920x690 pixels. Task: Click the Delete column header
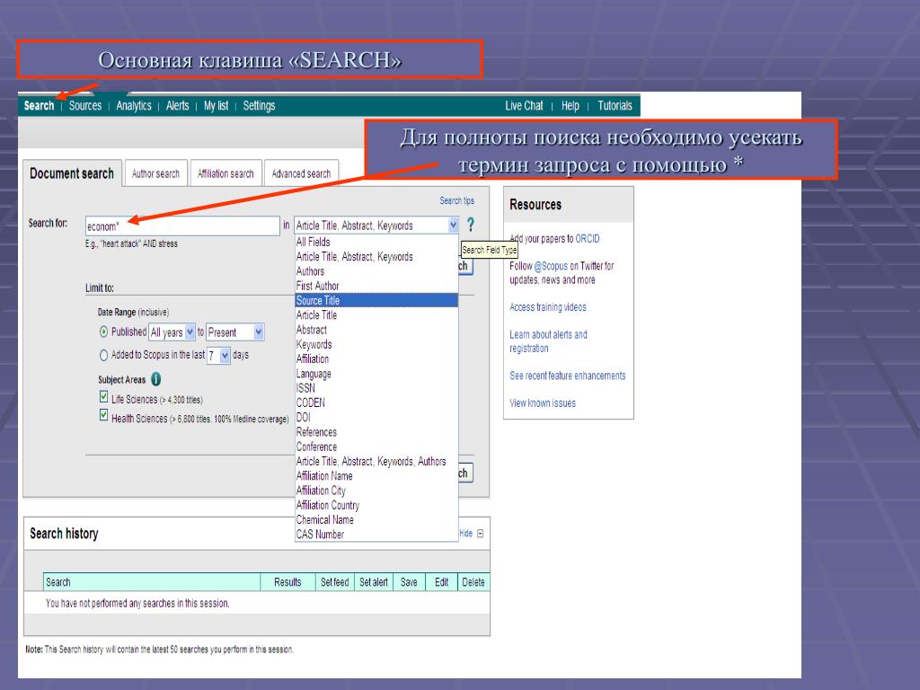473,582
